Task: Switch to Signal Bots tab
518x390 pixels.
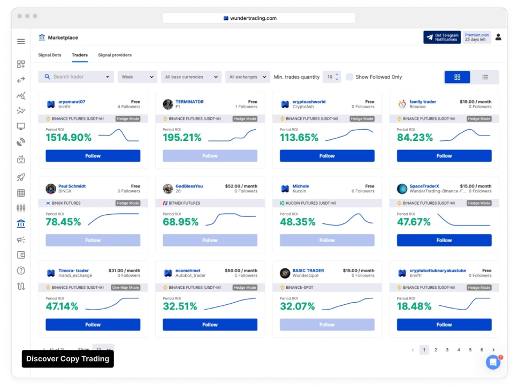Action: tap(50, 55)
